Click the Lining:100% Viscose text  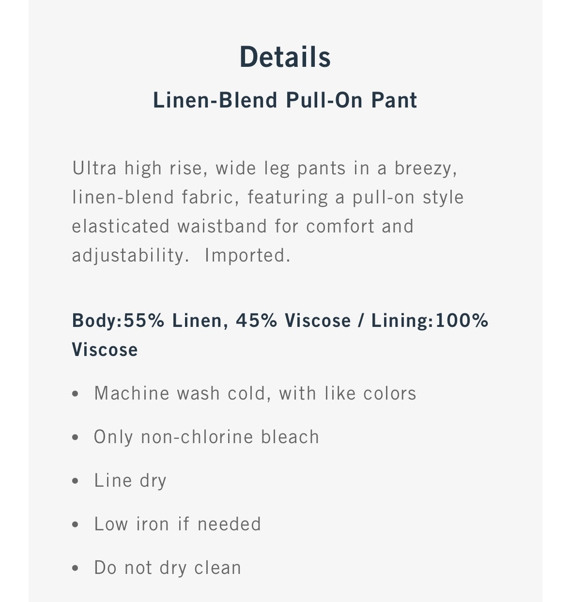click(x=280, y=335)
